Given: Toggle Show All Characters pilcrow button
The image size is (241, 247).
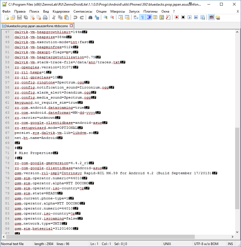Looking at the screenshot, I should [x=142, y=17].
